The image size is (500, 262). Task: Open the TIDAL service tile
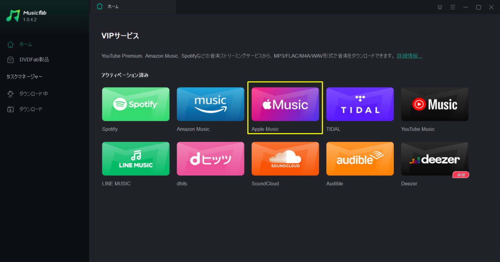click(x=360, y=104)
